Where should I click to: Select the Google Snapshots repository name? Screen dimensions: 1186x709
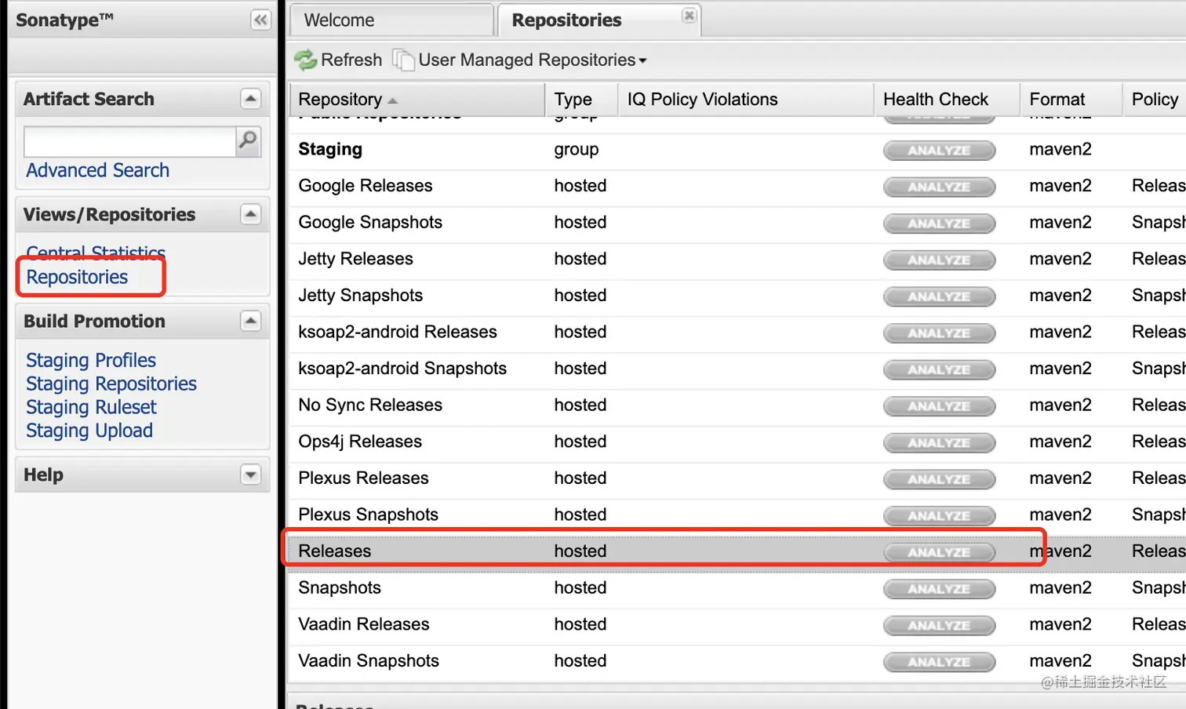pyautogui.click(x=370, y=223)
